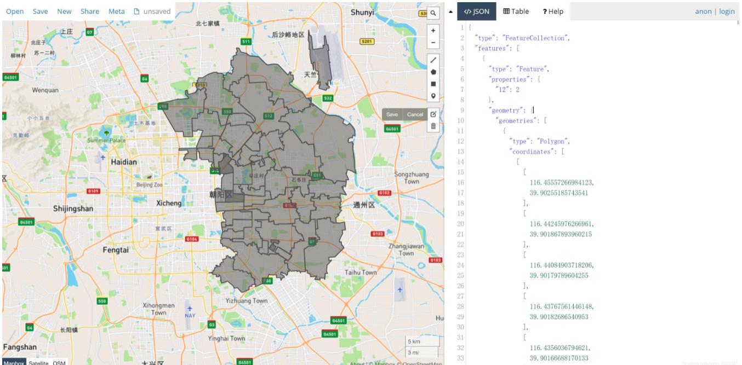Select the draw line tool

433,60
